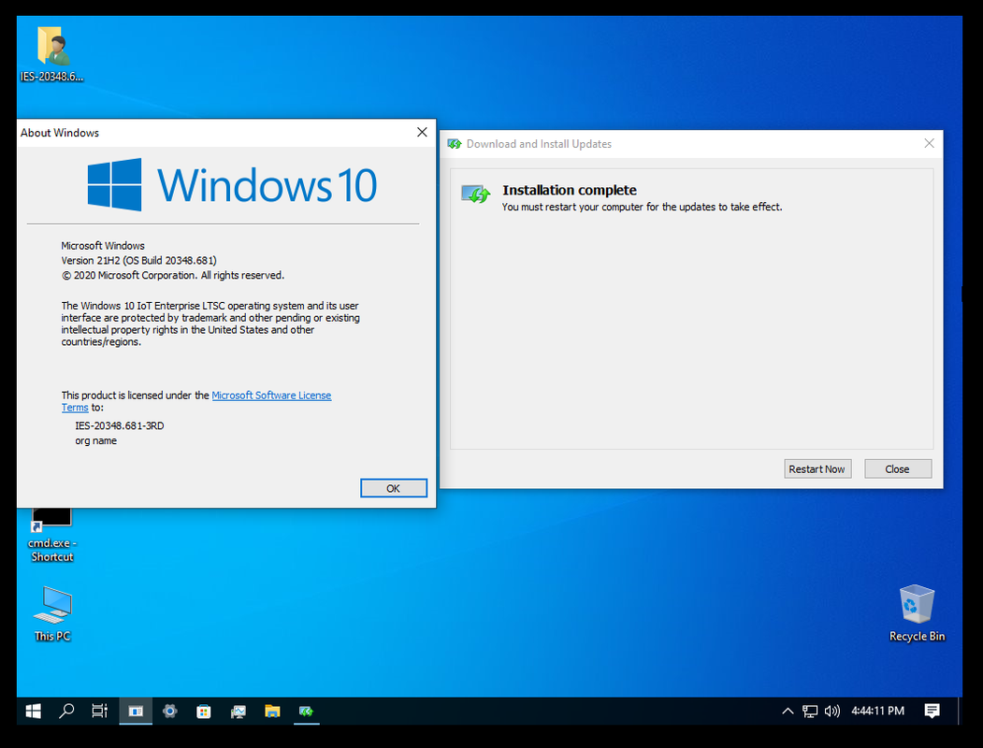983x748 pixels.
Task: Open the Microsoft Software License link
Action: [x=271, y=396]
